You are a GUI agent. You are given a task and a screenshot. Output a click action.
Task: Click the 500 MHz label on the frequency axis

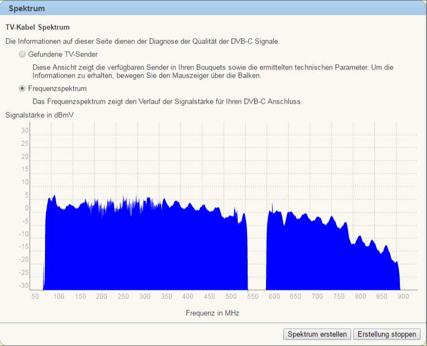231,297
